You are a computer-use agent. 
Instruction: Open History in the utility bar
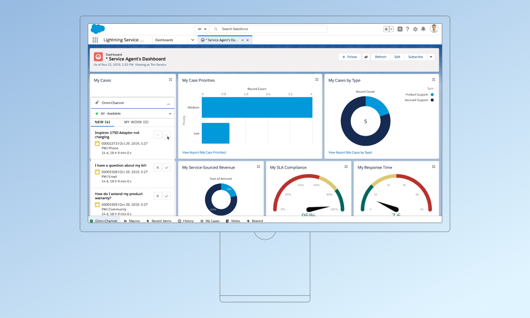click(186, 221)
